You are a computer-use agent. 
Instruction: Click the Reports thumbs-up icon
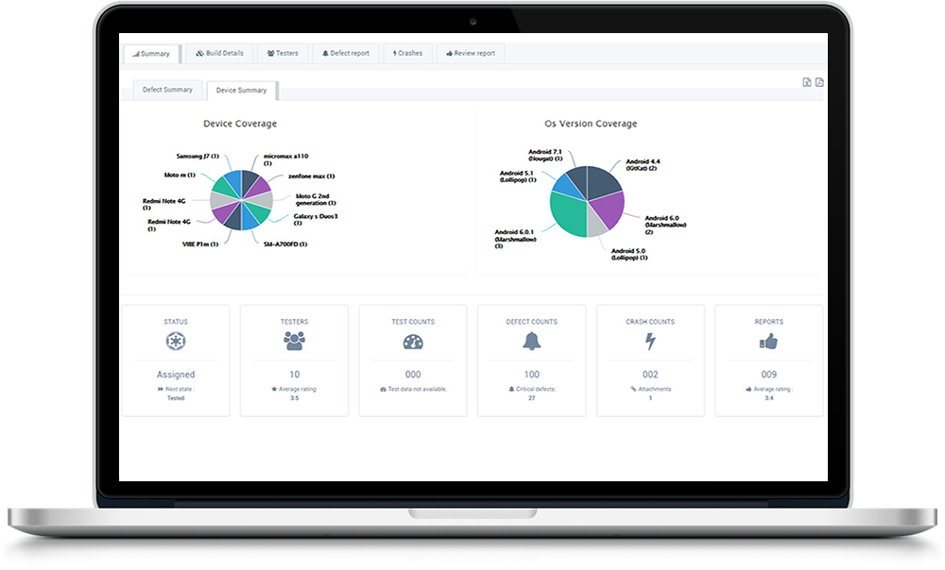(768, 342)
